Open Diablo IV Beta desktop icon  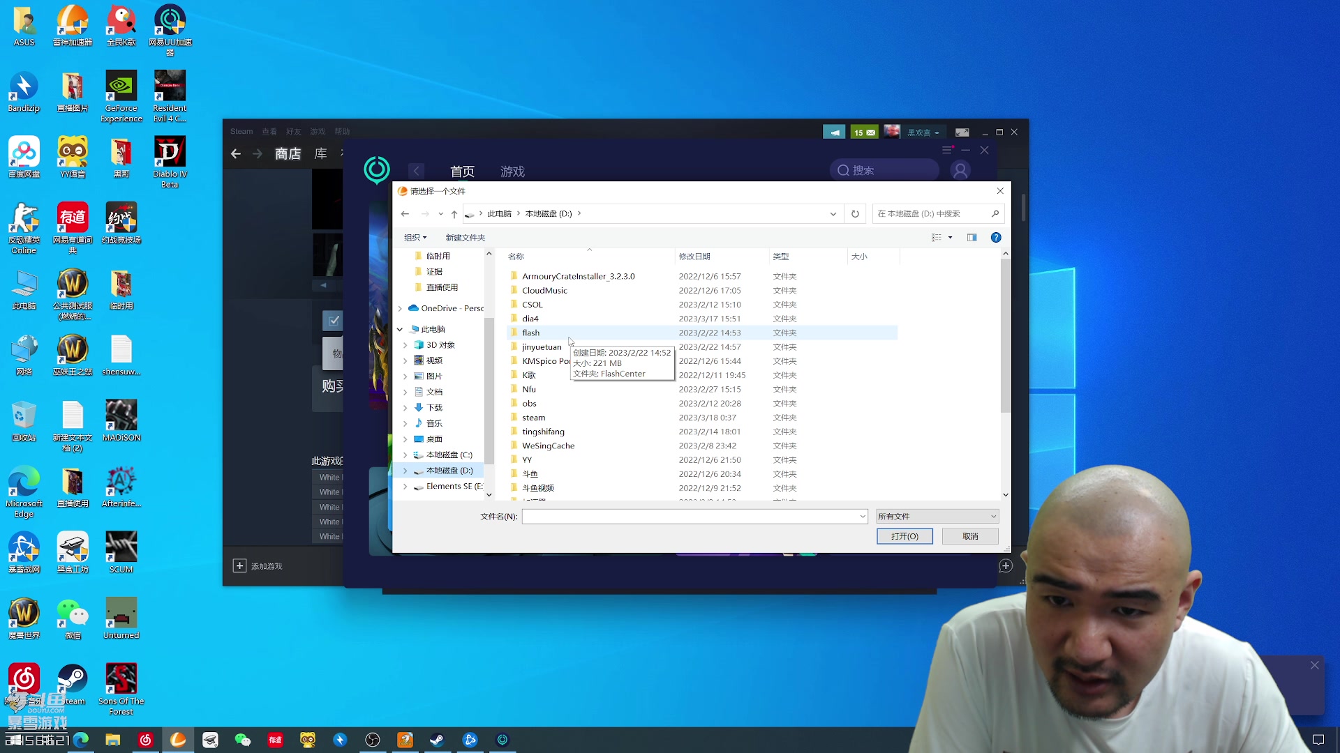coord(170,162)
